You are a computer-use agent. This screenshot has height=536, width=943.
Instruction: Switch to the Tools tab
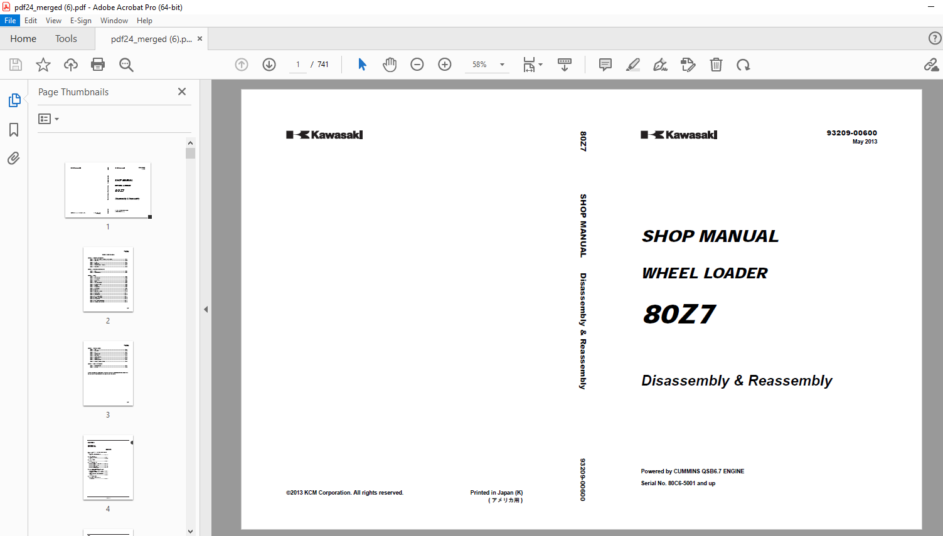click(66, 39)
